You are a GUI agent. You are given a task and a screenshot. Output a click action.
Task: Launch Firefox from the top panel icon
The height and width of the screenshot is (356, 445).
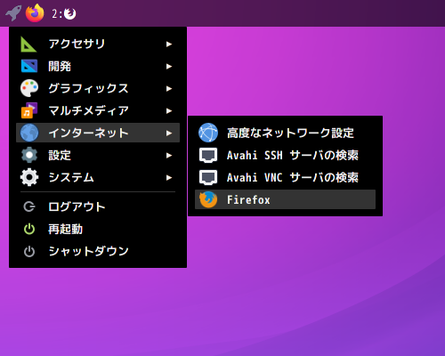[35, 13]
